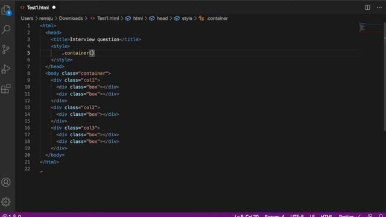
Task: Click the unsaved dot on Test1.html tab
Action: click(x=54, y=7)
